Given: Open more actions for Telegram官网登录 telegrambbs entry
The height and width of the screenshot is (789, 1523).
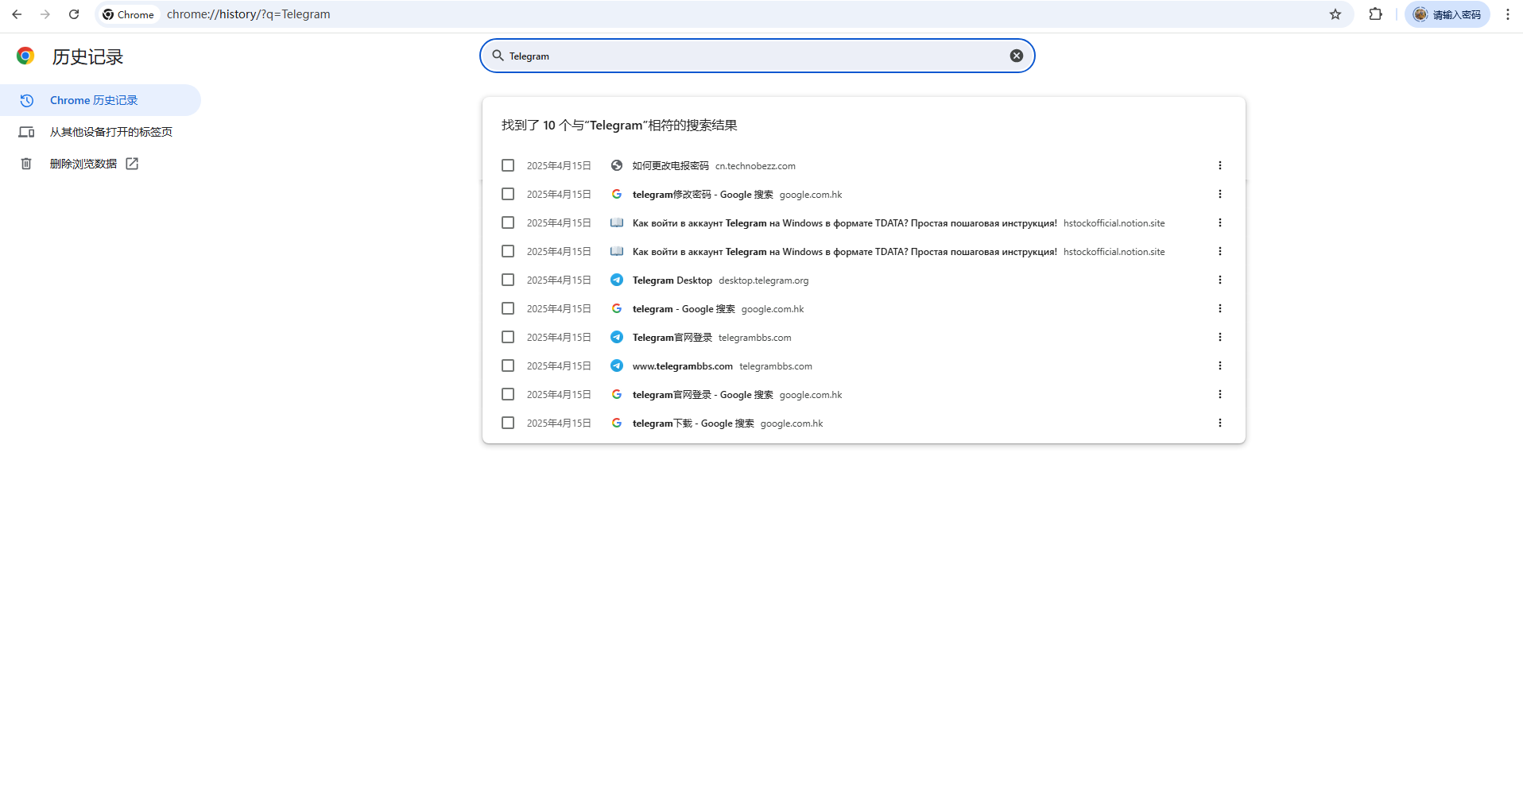Looking at the screenshot, I should tap(1220, 337).
